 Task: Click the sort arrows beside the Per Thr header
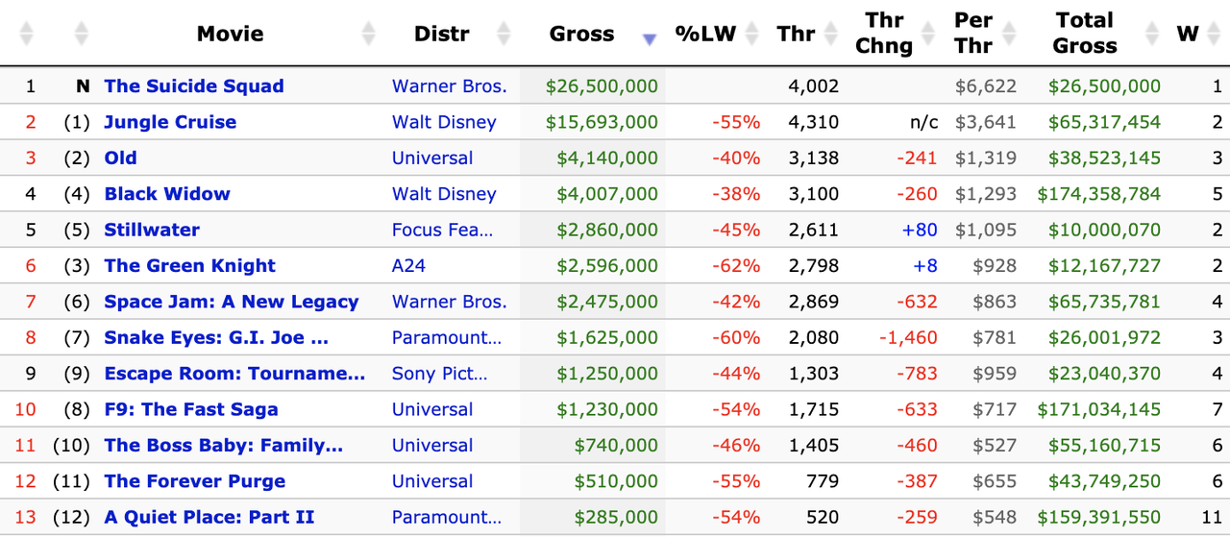(1011, 34)
